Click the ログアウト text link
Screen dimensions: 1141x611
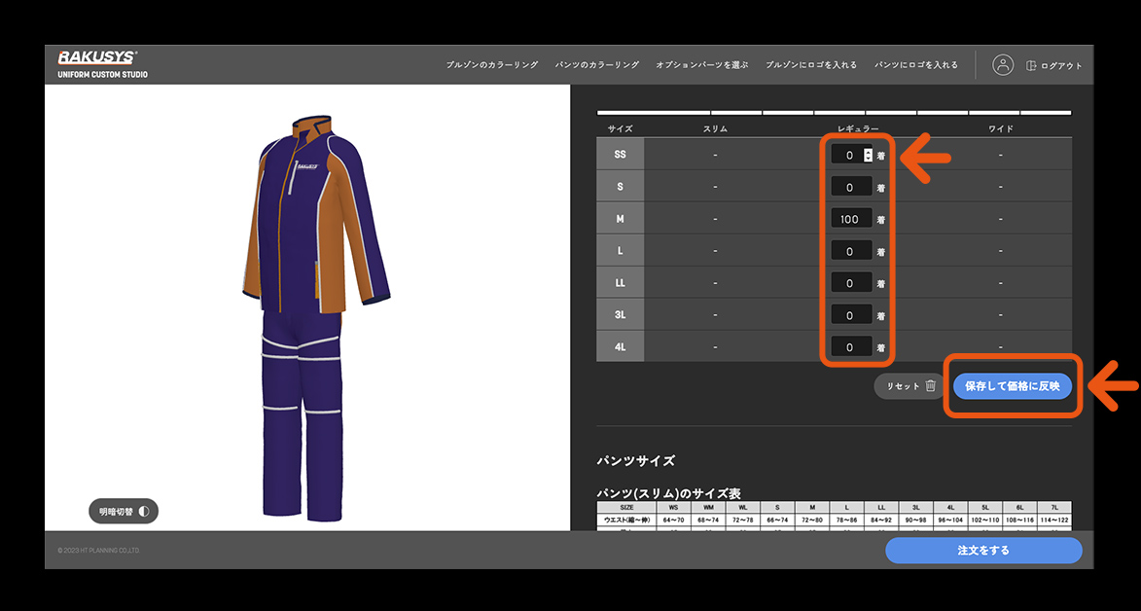point(1060,66)
